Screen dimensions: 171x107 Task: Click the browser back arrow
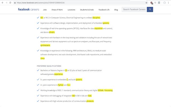click(x=2, y=3)
